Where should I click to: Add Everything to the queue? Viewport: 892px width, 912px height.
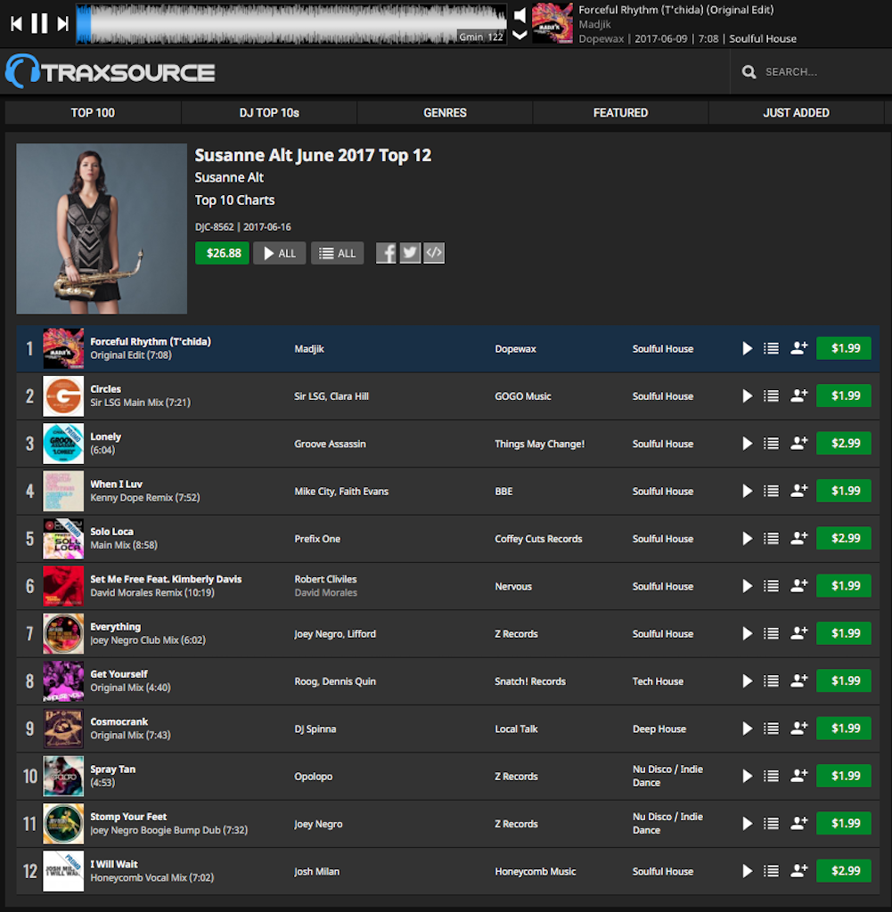pyautogui.click(x=771, y=633)
